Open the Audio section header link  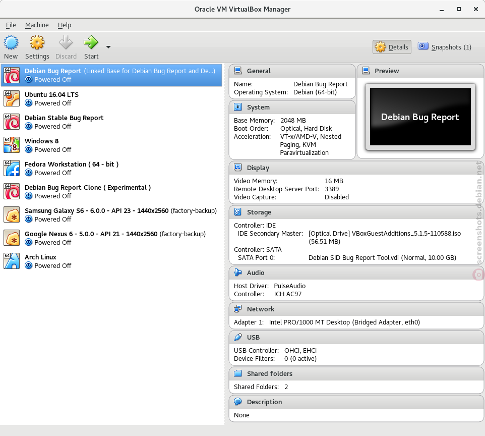pos(256,273)
